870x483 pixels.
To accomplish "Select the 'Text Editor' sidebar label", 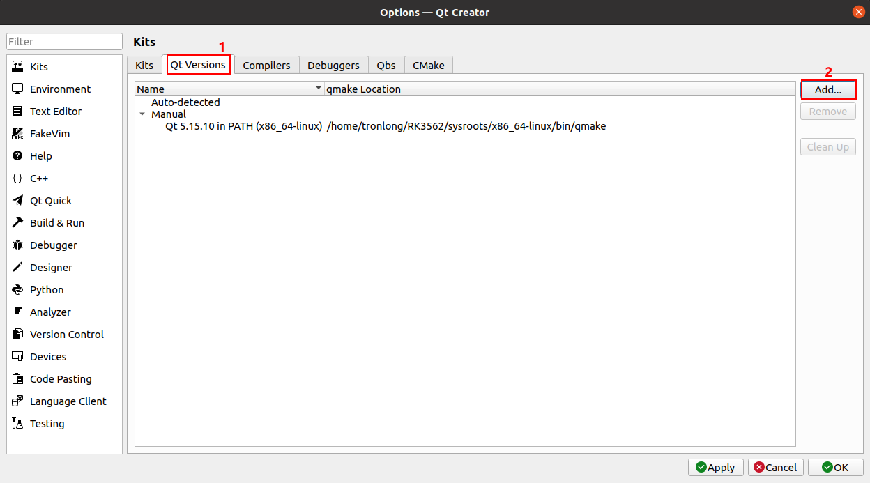I will [x=56, y=112].
